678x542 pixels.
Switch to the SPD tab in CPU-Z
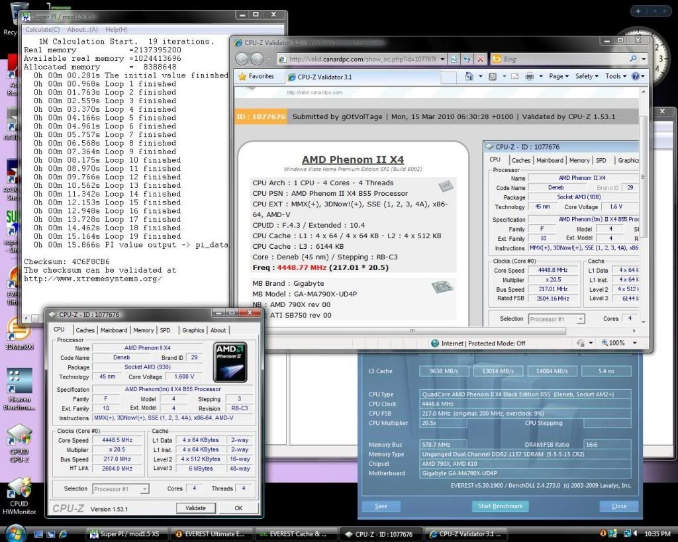coord(165,330)
